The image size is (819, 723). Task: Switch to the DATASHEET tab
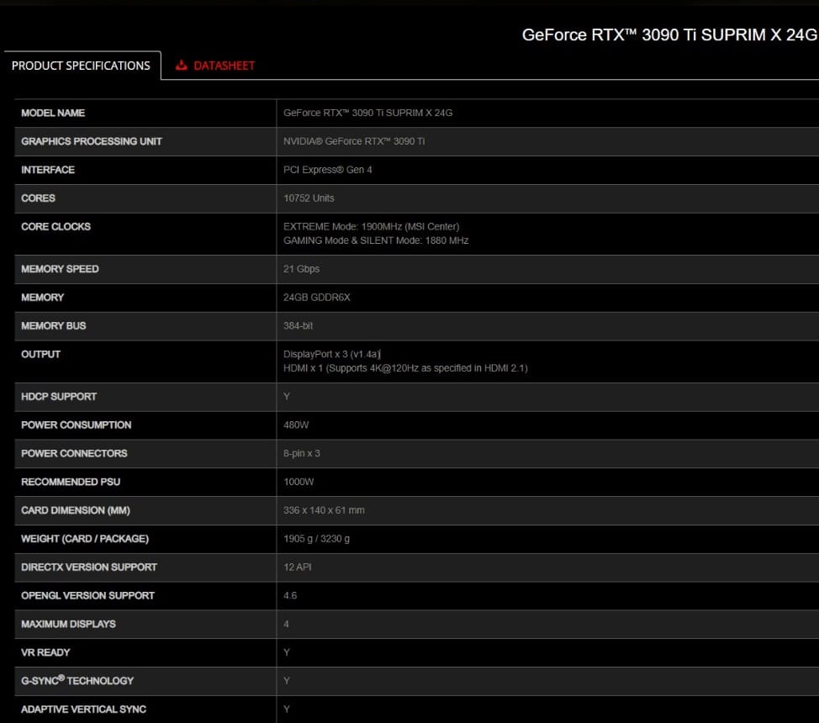coord(222,65)
